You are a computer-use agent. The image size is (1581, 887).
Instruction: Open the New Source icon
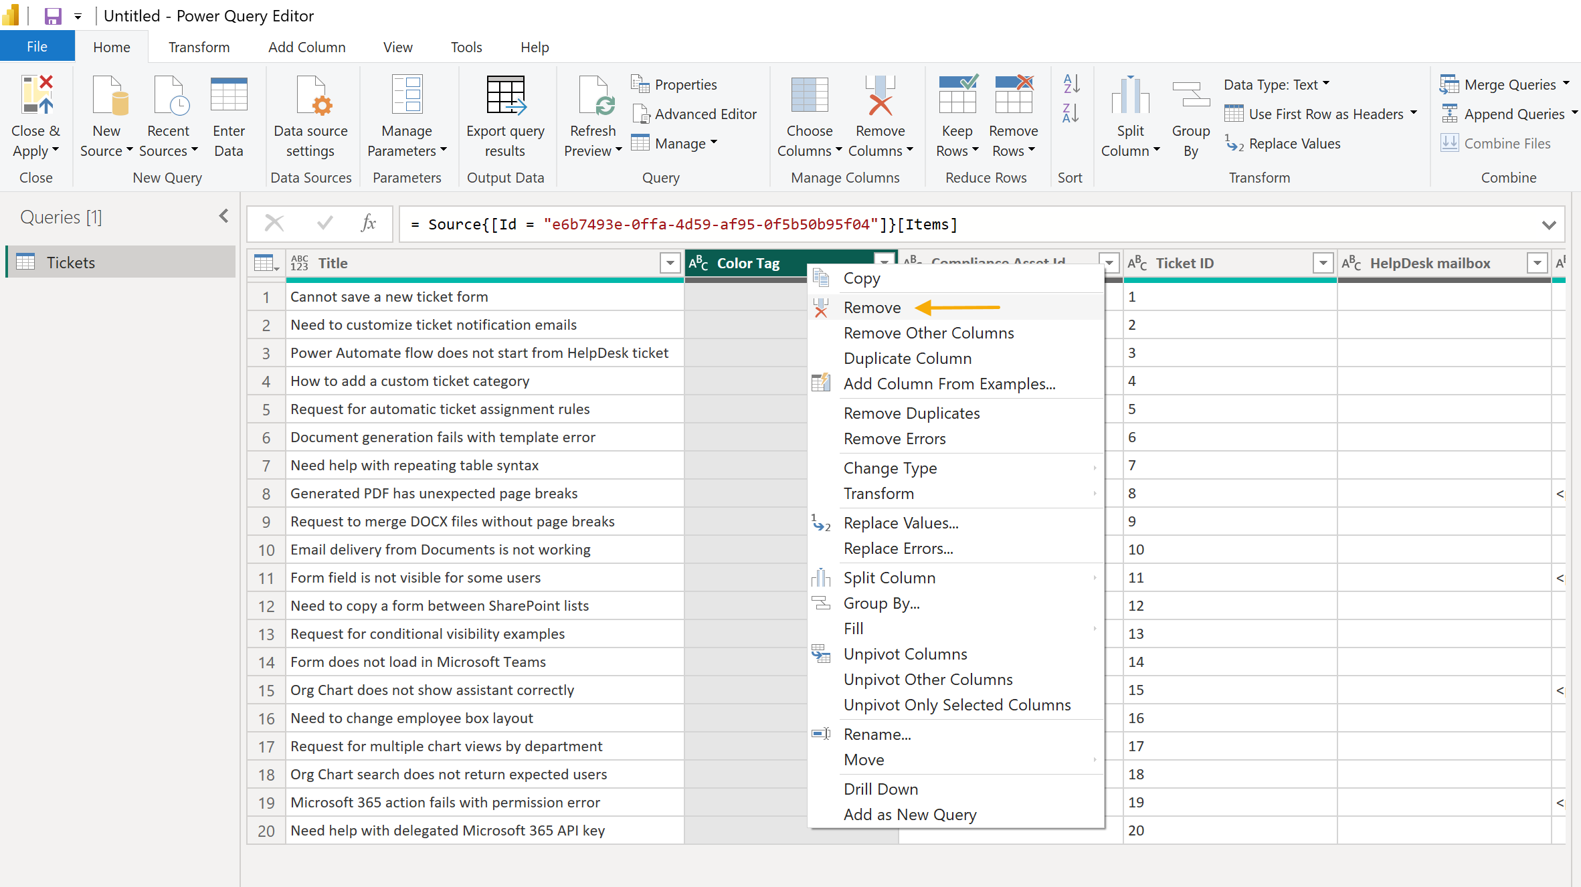click(110, 94)
